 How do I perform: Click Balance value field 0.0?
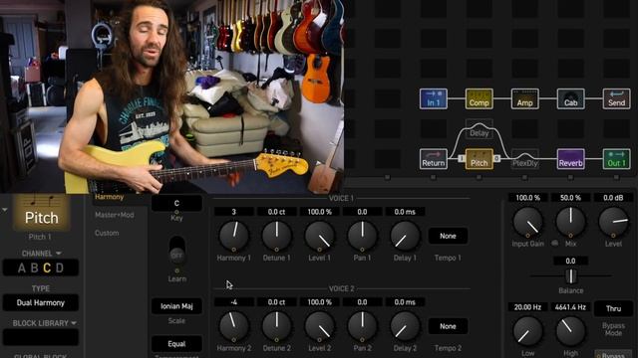[570, 261]
